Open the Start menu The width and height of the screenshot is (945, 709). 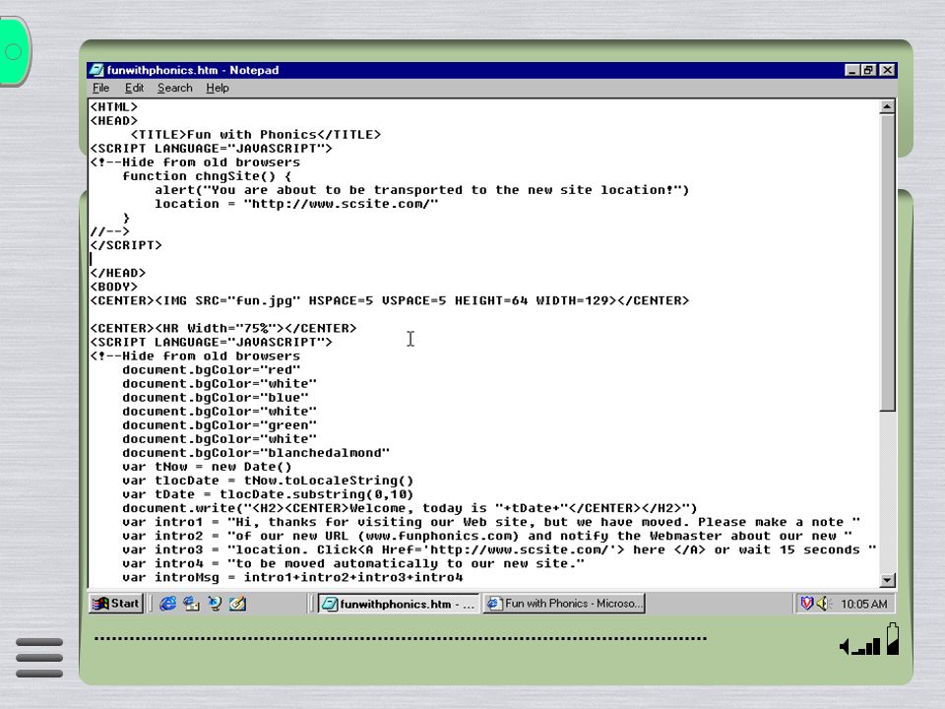click(116, 604)
